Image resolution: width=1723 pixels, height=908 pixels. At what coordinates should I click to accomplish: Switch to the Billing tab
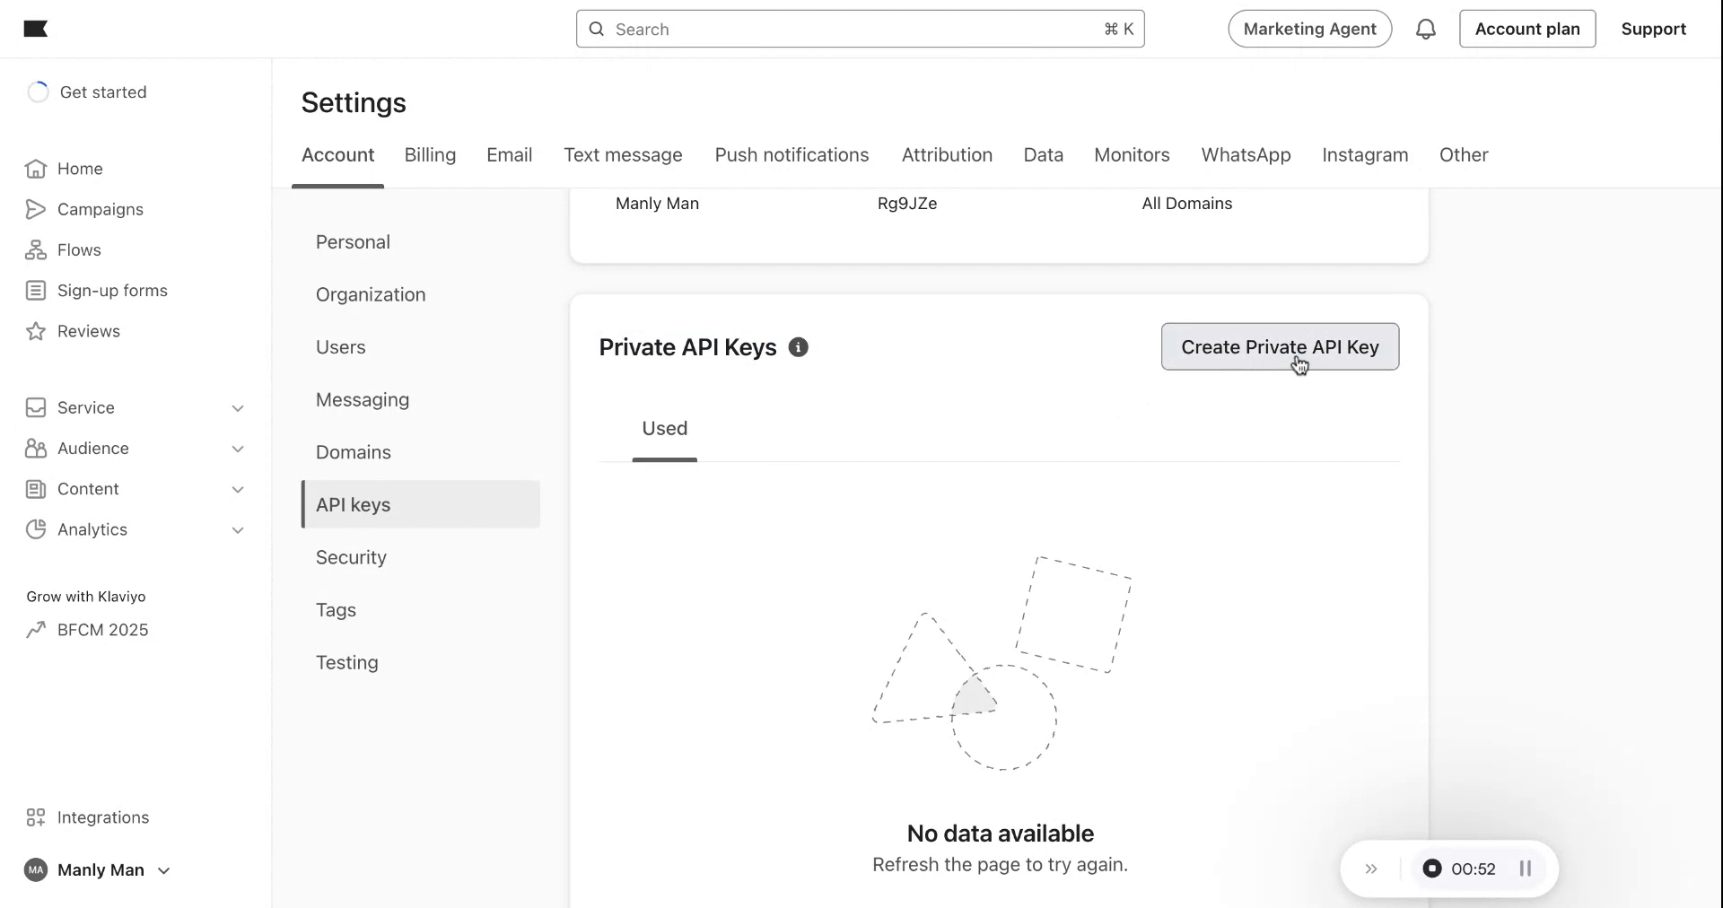pyautogui.click(x=430, y=154)
